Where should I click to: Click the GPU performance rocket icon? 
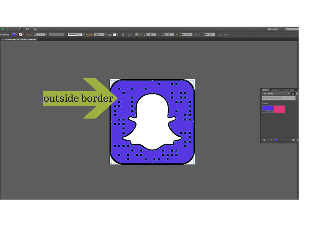[35, 29]
